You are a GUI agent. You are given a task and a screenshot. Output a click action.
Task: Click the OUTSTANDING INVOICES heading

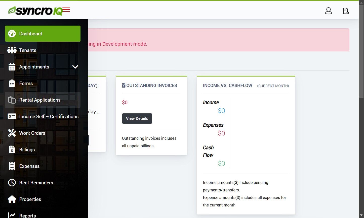[152, 86]
